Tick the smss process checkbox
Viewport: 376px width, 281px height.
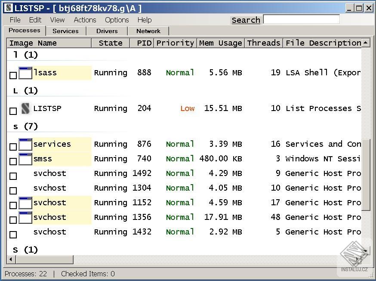coord(13,161)
